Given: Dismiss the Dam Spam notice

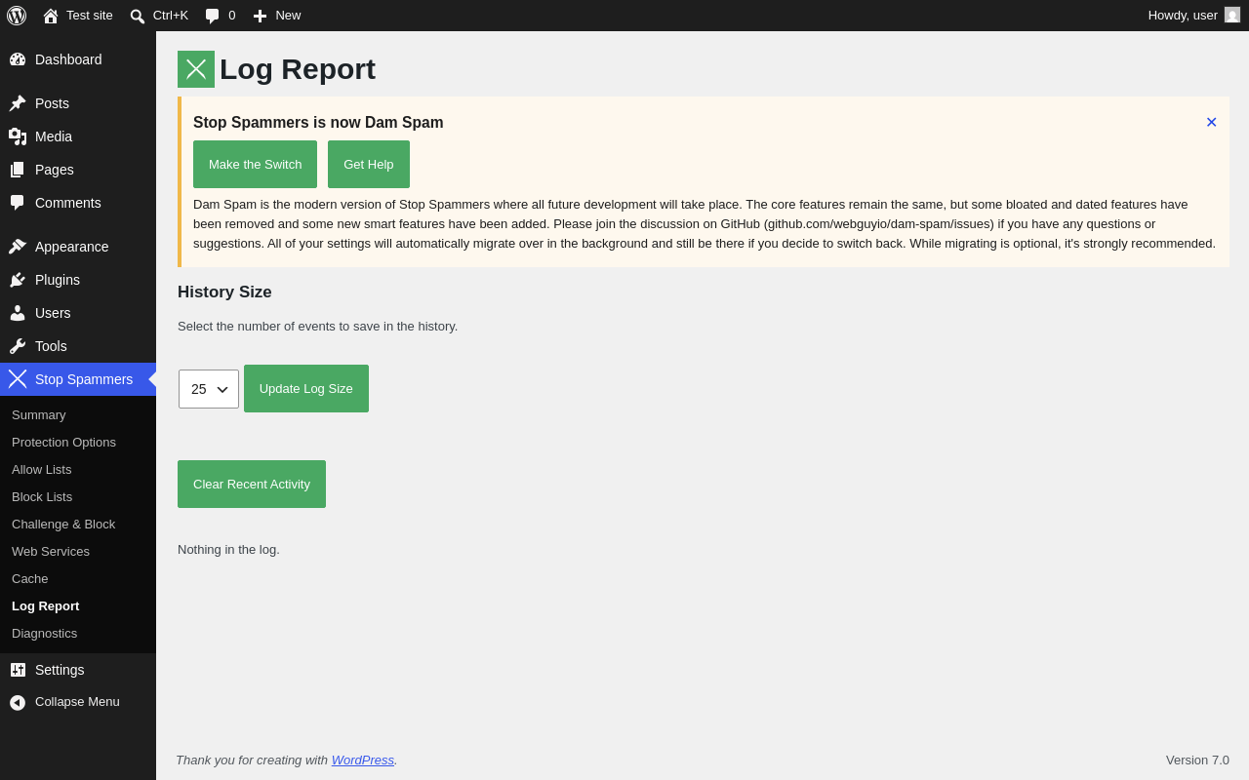Looking at the screenshot, I should [1211, 122].
